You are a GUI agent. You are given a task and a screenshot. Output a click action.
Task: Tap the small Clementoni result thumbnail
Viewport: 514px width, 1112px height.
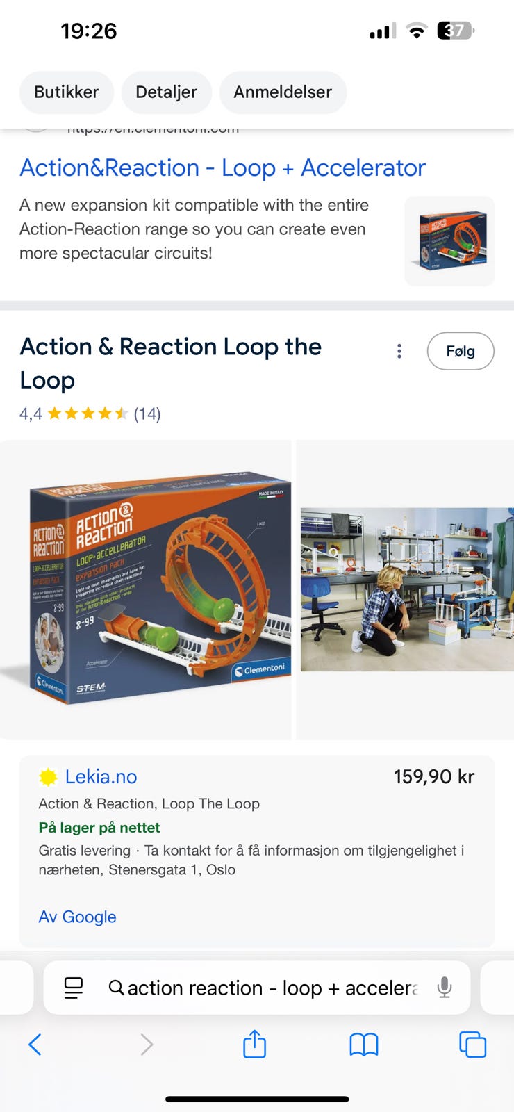(x=449, y=241)
